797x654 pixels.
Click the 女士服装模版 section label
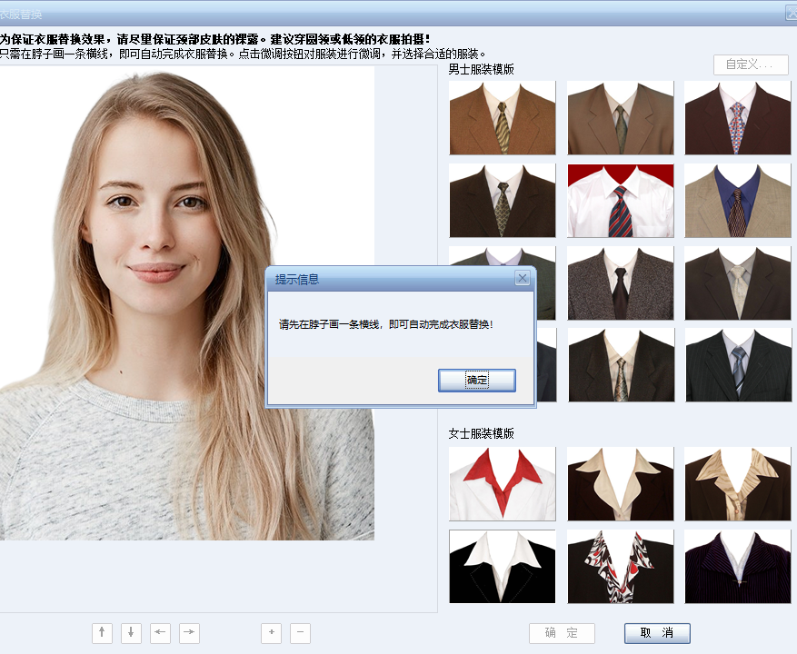481,433
